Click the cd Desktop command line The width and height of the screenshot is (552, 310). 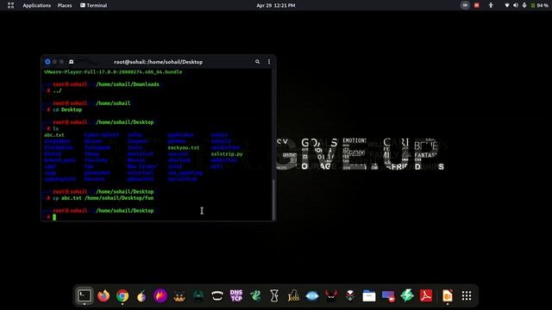click(x=67, y=109)
